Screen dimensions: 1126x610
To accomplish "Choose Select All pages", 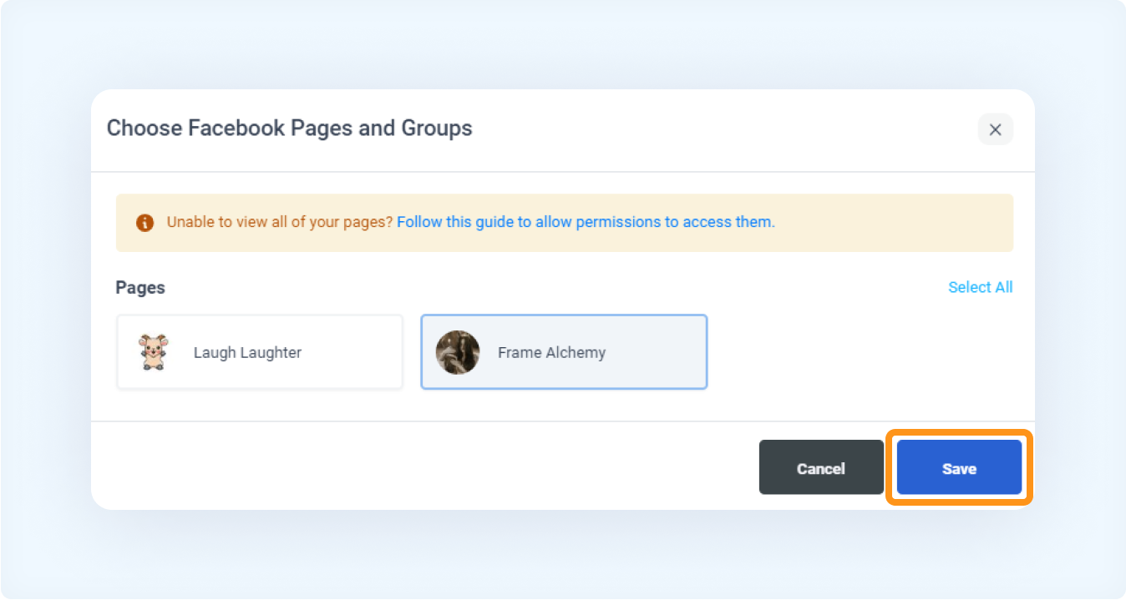I will coord(981,287).
